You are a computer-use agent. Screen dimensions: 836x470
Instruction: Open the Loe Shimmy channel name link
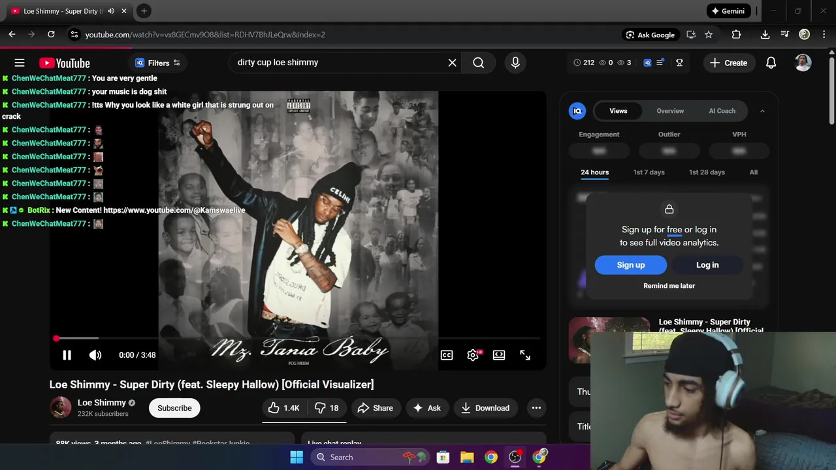(x=101, y=403)
